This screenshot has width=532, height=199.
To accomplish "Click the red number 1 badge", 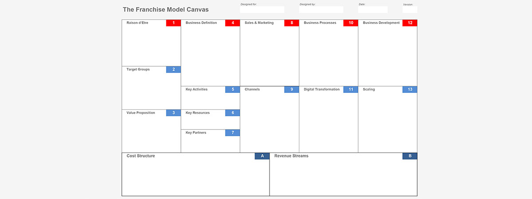I will 173,23.
